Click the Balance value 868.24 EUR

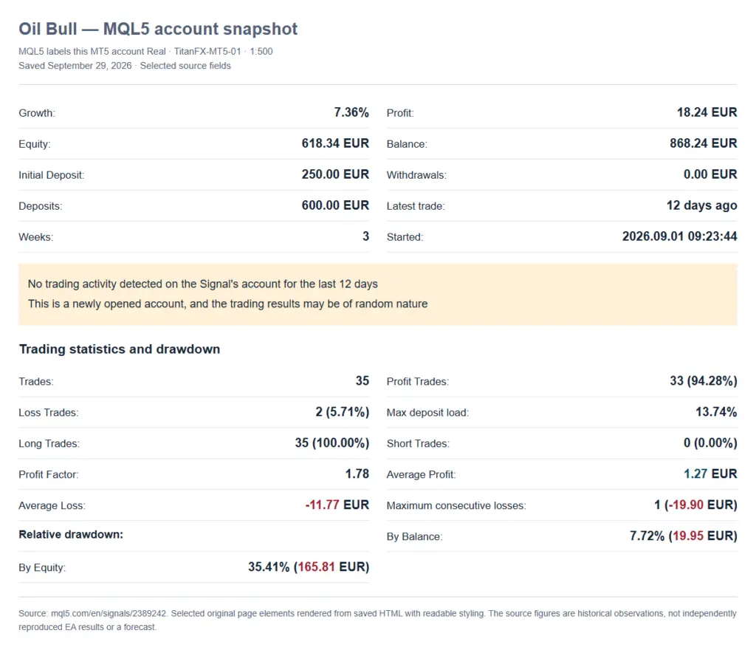point(704,143)
